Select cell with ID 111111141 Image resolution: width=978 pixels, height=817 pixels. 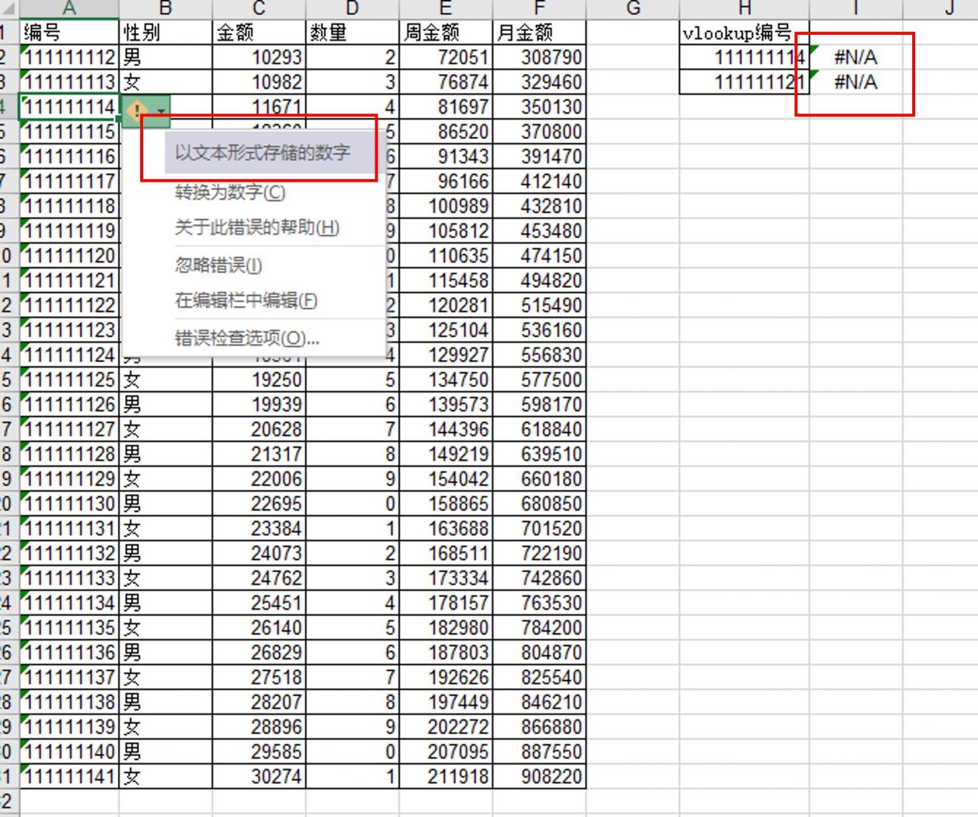[x=69, y=777]
